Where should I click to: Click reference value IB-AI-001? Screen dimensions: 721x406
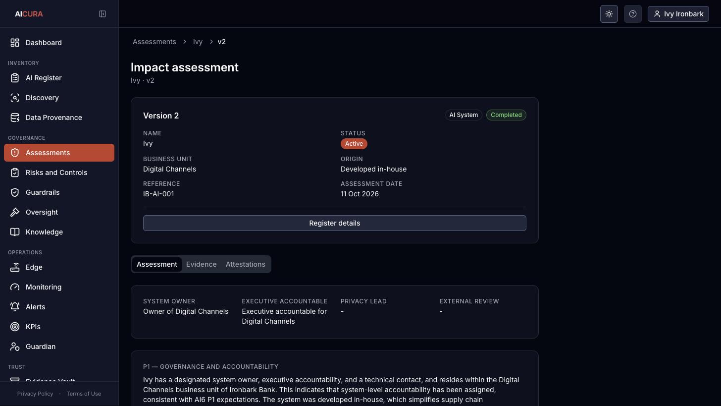click(x=158, y=194)
